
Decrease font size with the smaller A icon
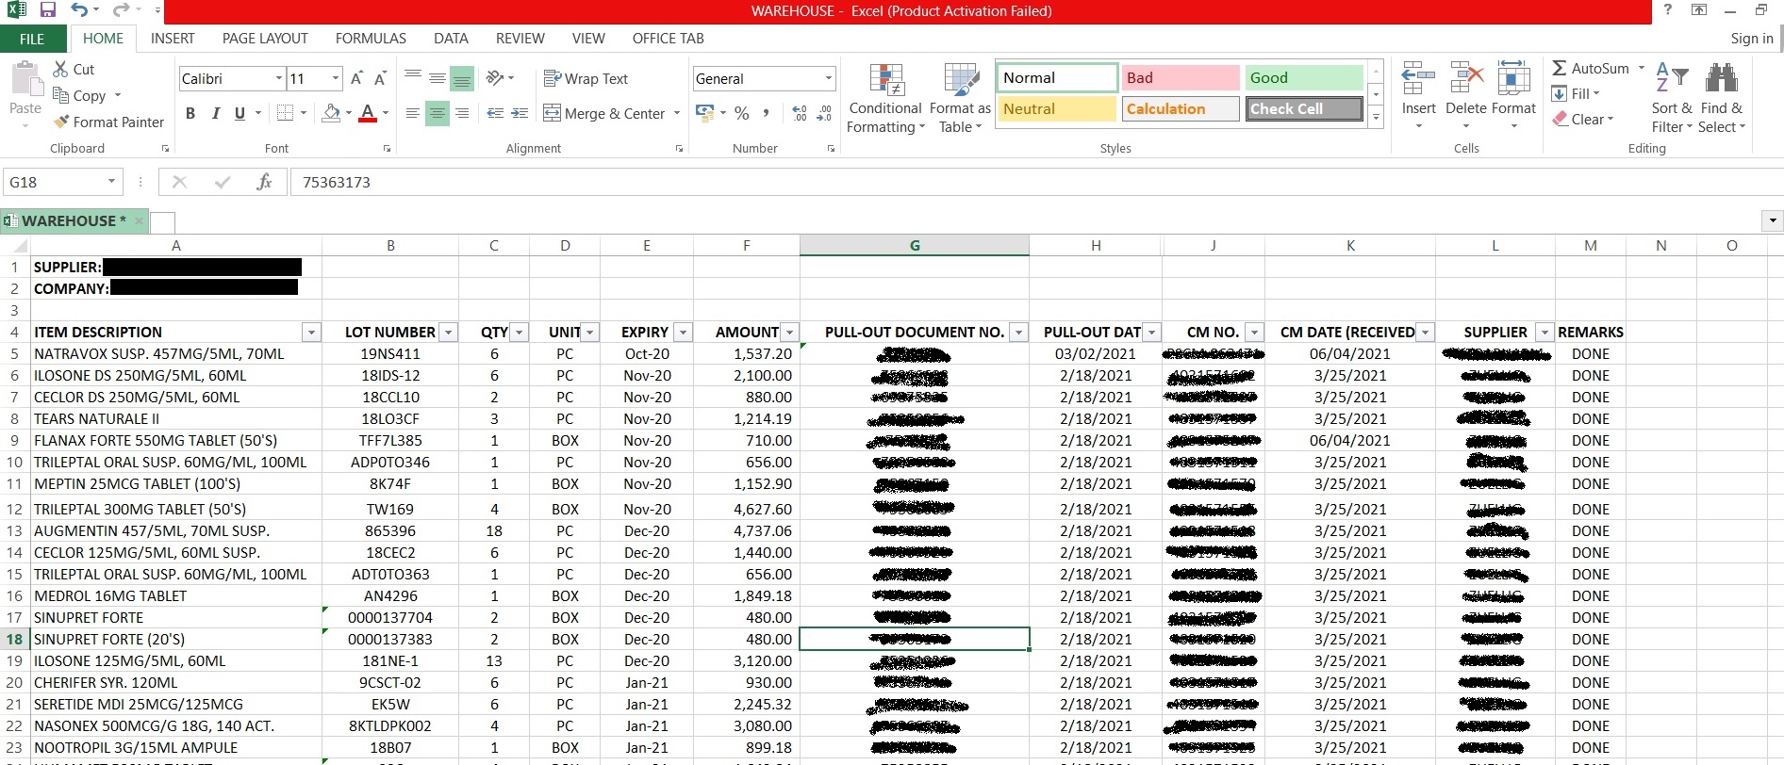coord(380,78)
